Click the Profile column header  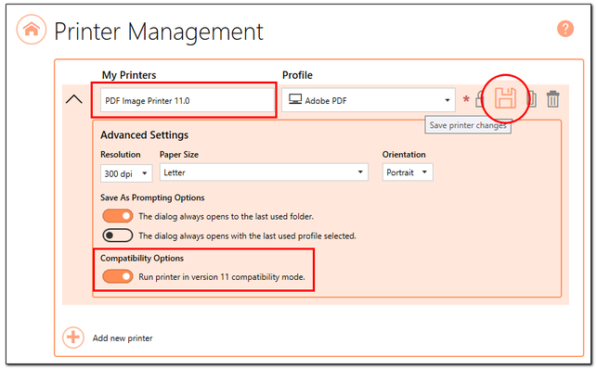pos(297,75)
